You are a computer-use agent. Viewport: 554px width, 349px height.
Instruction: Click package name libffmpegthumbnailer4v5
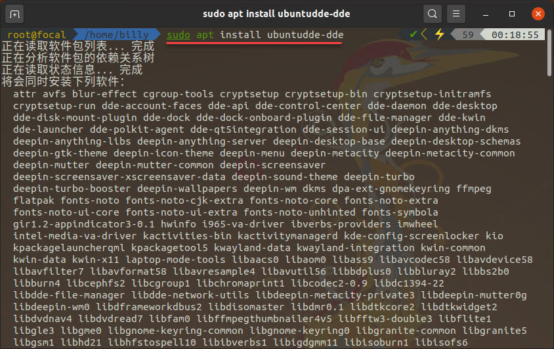click(x=265, y=319)
